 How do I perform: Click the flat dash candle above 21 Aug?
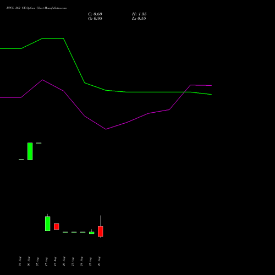pyautogui.click(x=74, y=232)
